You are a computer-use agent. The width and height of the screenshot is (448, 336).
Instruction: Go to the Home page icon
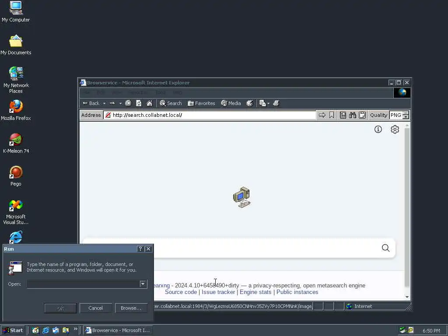(150, 103)
